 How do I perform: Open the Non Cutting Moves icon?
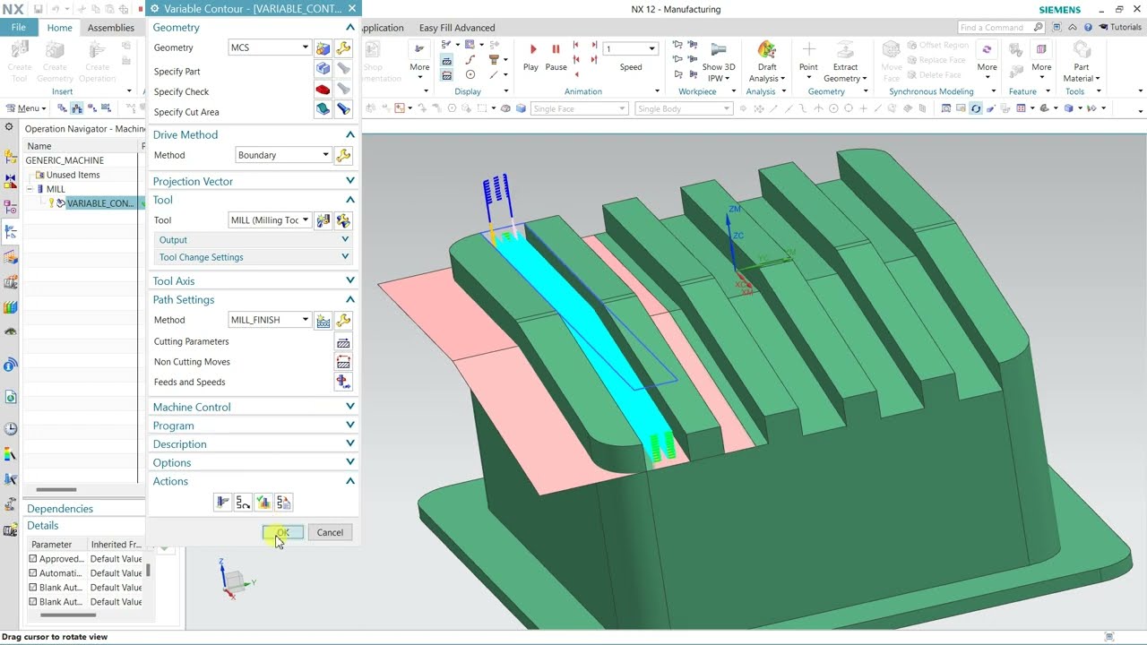click(343, 362)
